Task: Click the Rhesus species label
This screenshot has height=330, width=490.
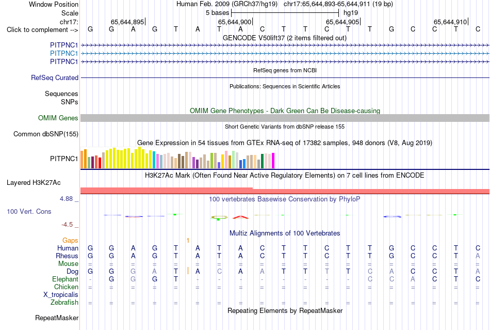Action: [x=67, y=256]
